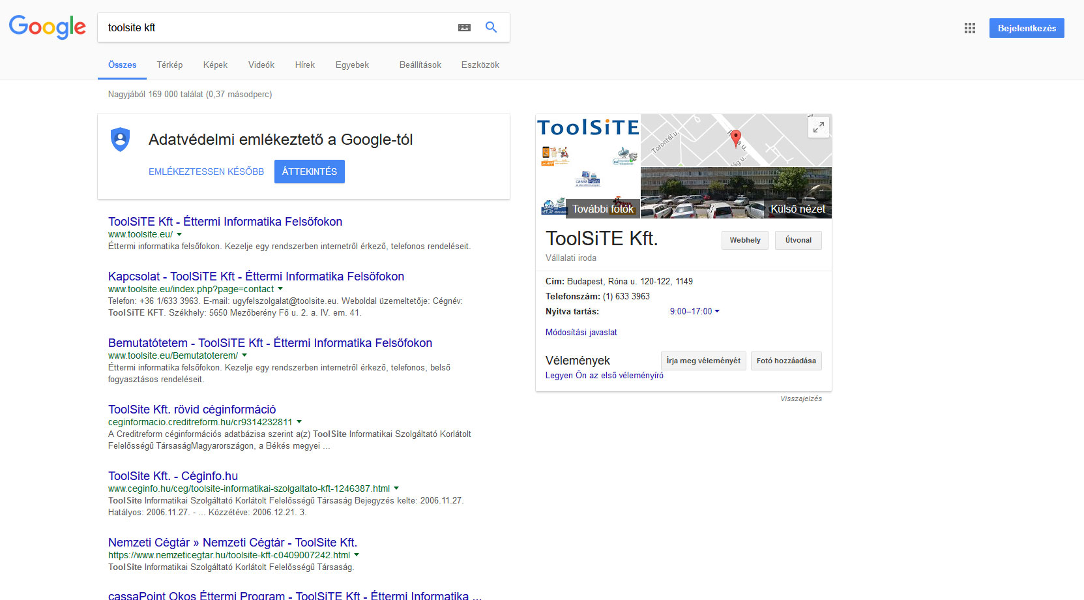Open ToolSiTE Kft - Éttermi Informatika Felsőfokon result
The height and width of the screenshot is (600, 1084).
tap(225, 222)
